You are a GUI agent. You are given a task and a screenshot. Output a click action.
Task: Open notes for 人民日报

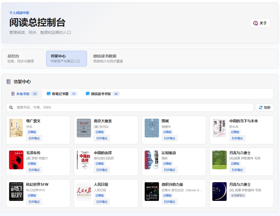click(x=102, y=202)
